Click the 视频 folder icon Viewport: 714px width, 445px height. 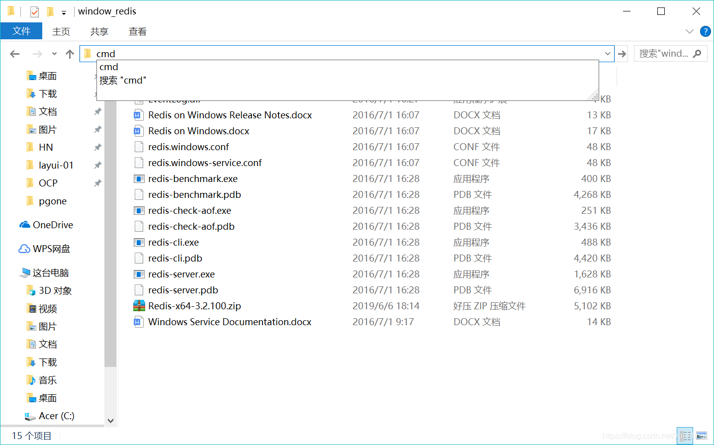coord(31,308)
